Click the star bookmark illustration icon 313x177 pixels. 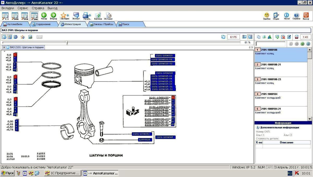coord(23,37)
